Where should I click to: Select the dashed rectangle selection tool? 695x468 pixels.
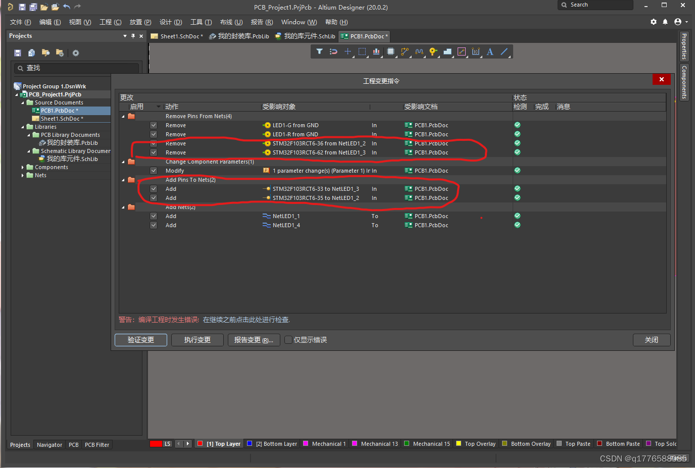click(x=362, y=51)
